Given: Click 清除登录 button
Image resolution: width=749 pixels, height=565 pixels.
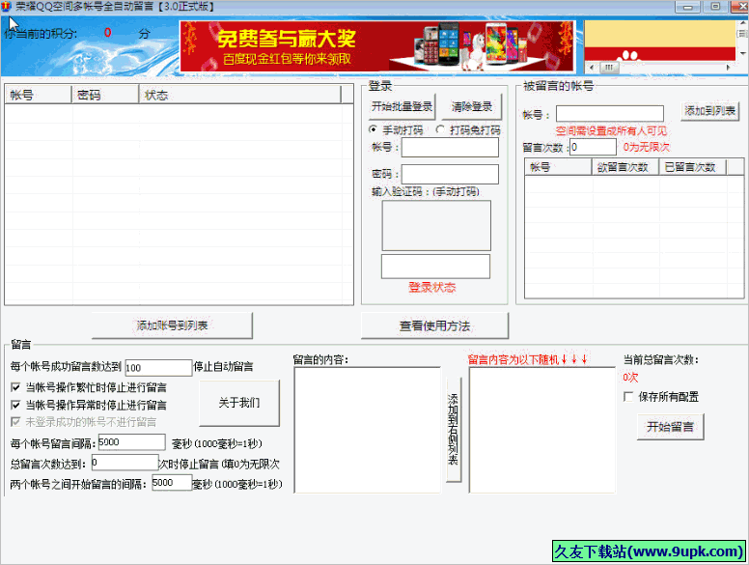Looking at the screenshot, I should click(x=472, y=106).
